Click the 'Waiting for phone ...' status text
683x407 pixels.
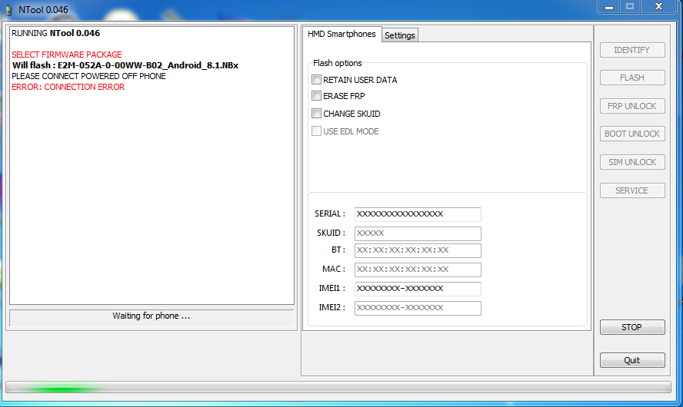point(152,316)
